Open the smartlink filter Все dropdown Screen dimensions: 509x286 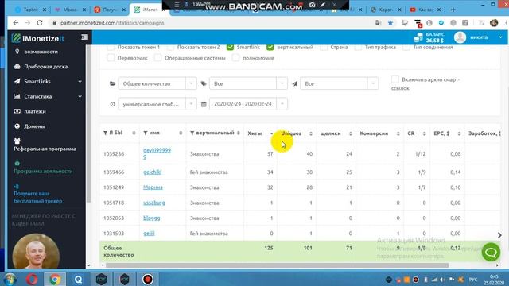click(340, 83)
